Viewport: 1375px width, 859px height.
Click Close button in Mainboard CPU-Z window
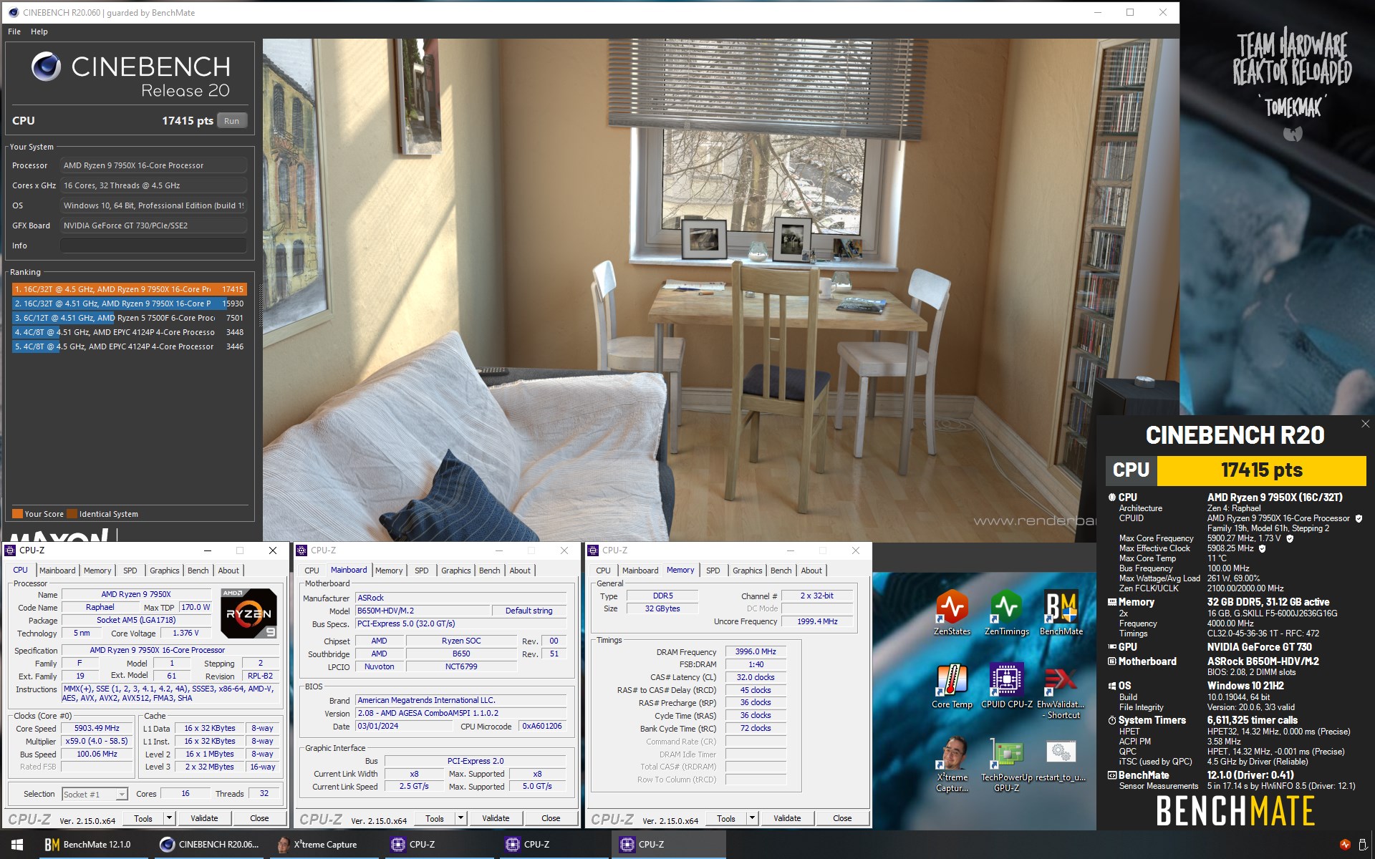(551, 818)
